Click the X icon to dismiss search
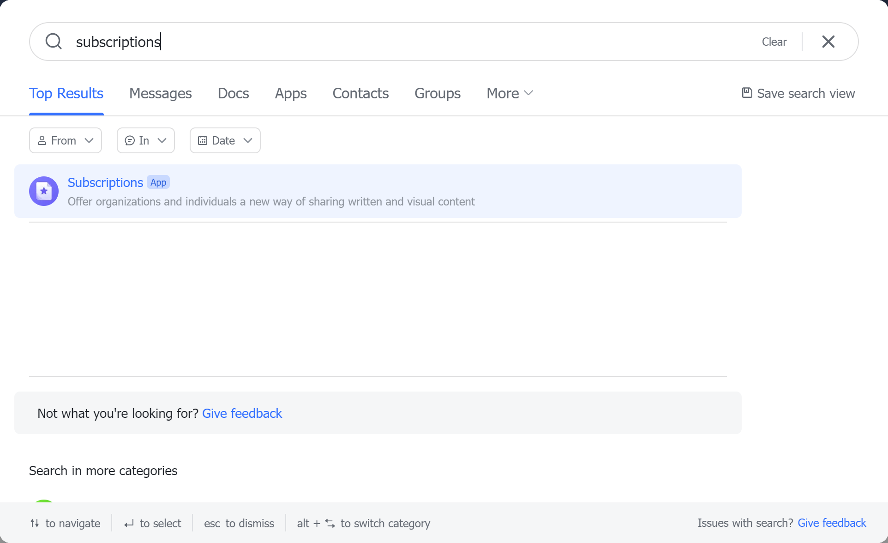The image size is (888, 543). click(828, 42)
